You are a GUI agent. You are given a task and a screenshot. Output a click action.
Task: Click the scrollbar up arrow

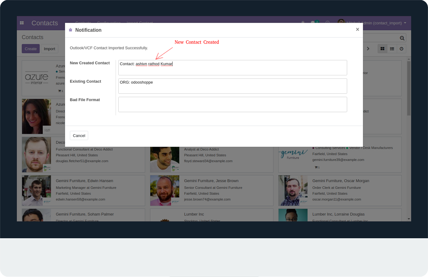[x=409, y=59]
